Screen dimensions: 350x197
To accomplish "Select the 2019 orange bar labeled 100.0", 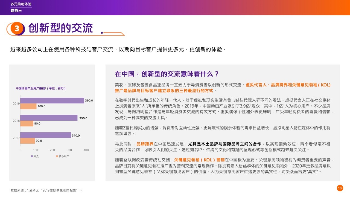I will 28,106.
